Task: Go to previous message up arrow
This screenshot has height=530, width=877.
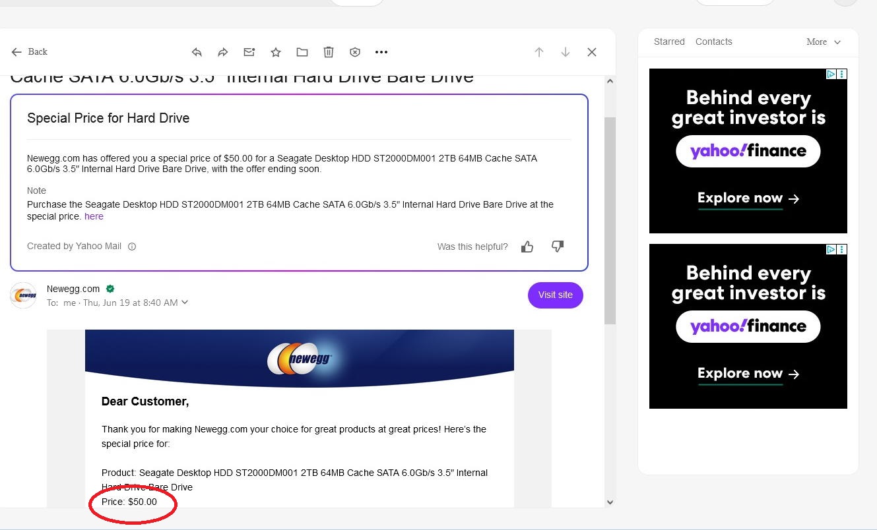Action: point(539,52)
